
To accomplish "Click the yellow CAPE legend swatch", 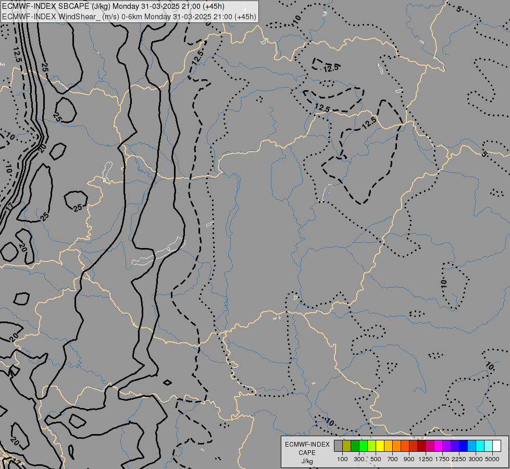I will [x=380, y=446].
